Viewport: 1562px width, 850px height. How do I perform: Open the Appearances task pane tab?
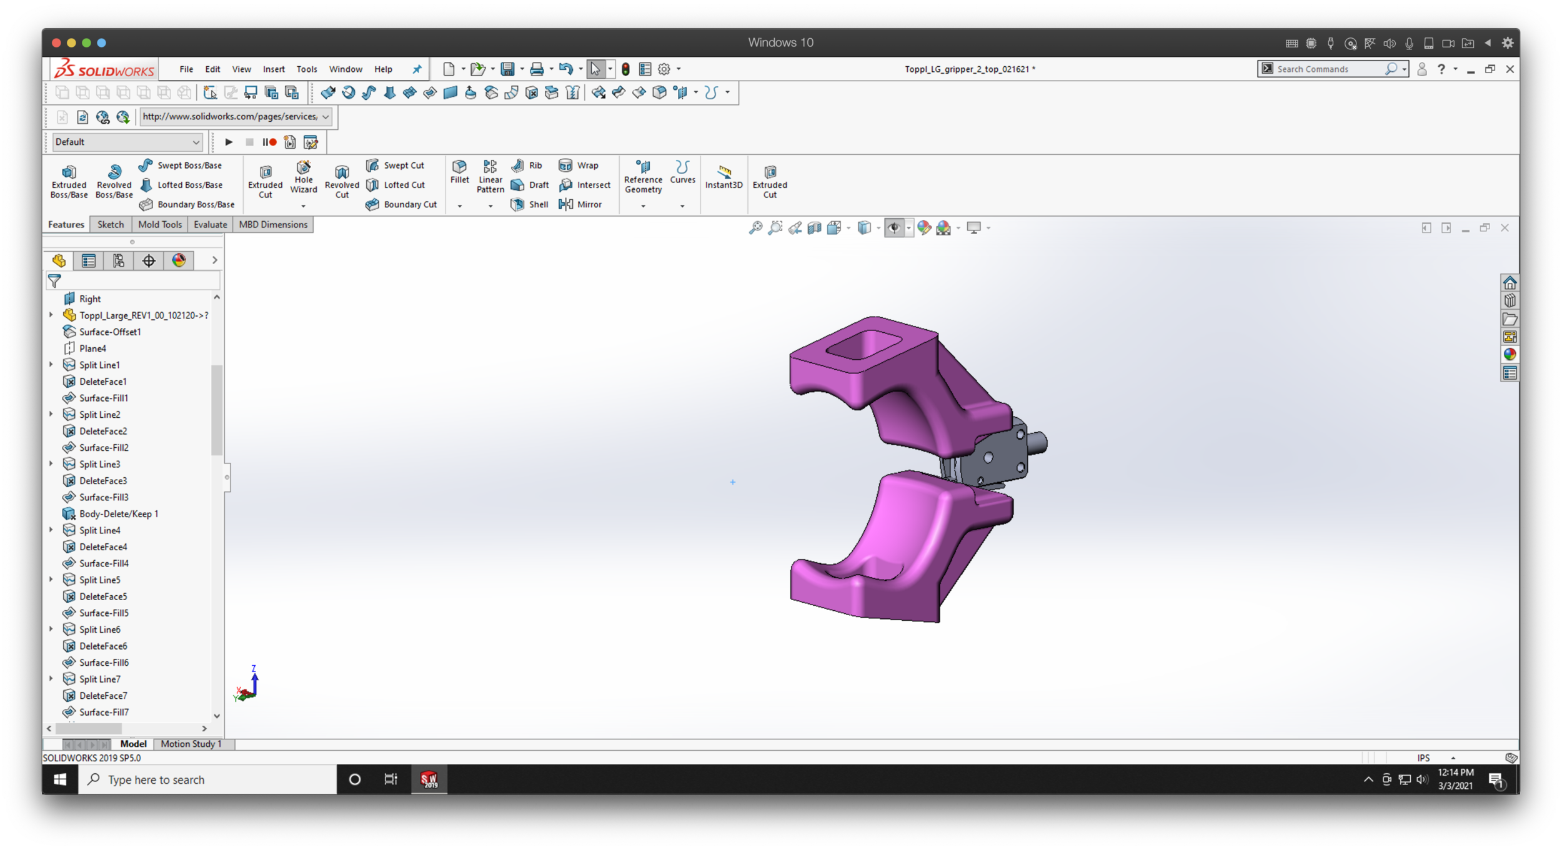pos(1510,355)
